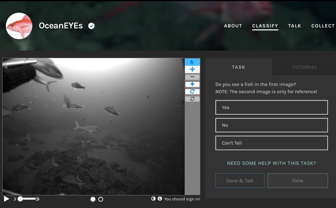Open the subject info icon

[160, 199]
